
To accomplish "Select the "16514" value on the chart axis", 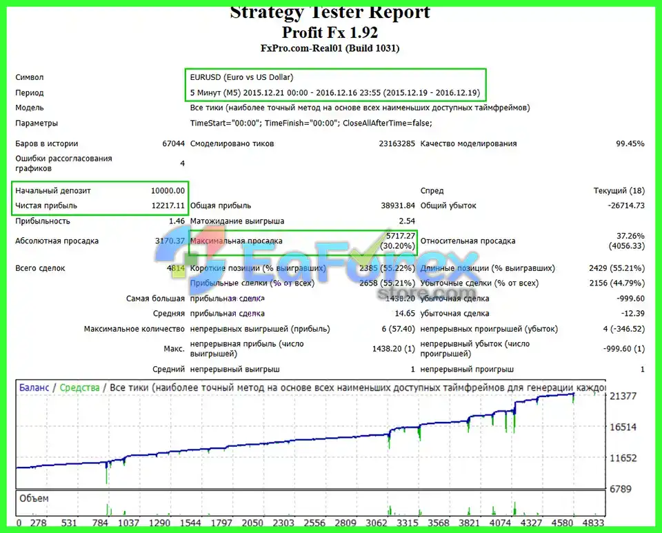I will [x=623, y=427].
